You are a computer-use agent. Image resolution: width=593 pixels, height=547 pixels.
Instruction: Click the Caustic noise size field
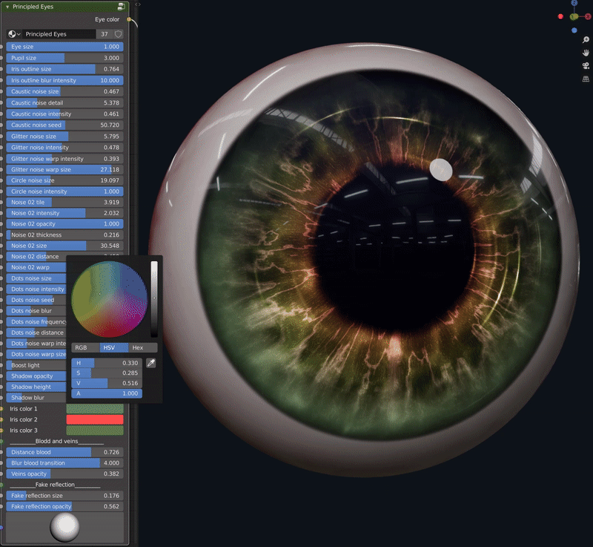coord(64,91)
